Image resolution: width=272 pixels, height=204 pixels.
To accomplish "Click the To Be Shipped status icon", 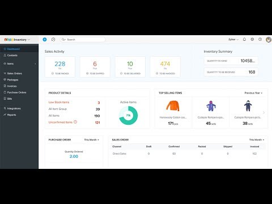I will 87,73.
